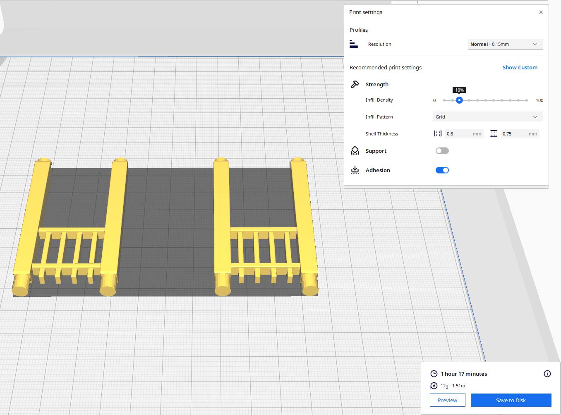The height and width of the screenshot is (415, 561).
Task: Open the print info details icon
Action: click(x=547, y=374)
